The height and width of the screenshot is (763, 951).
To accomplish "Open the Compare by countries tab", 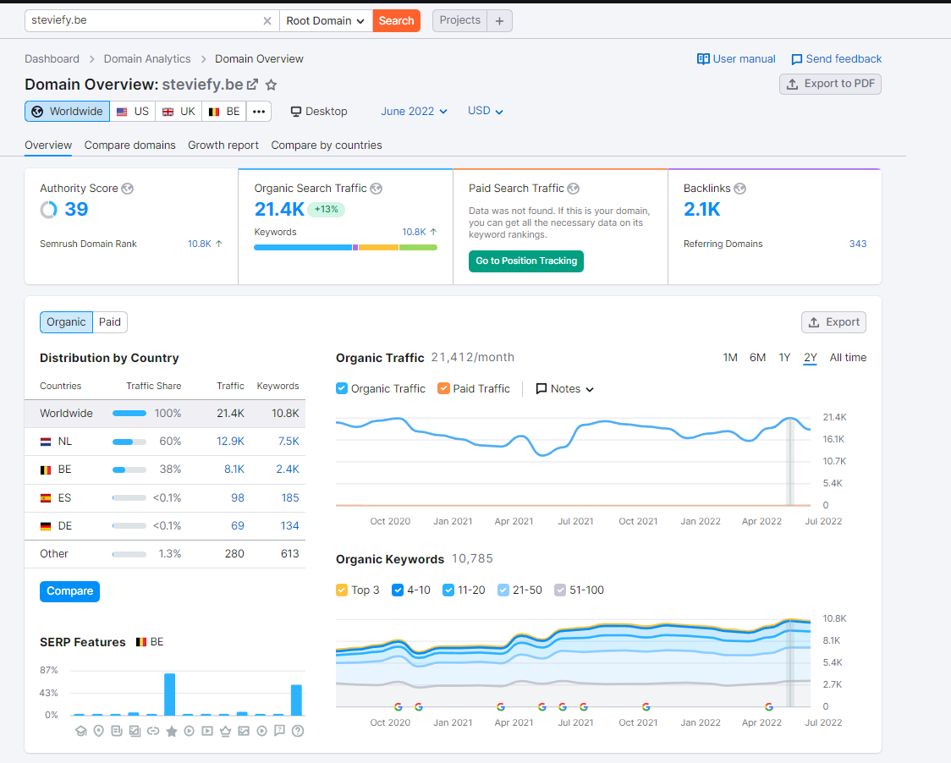I will pos(327,145).
